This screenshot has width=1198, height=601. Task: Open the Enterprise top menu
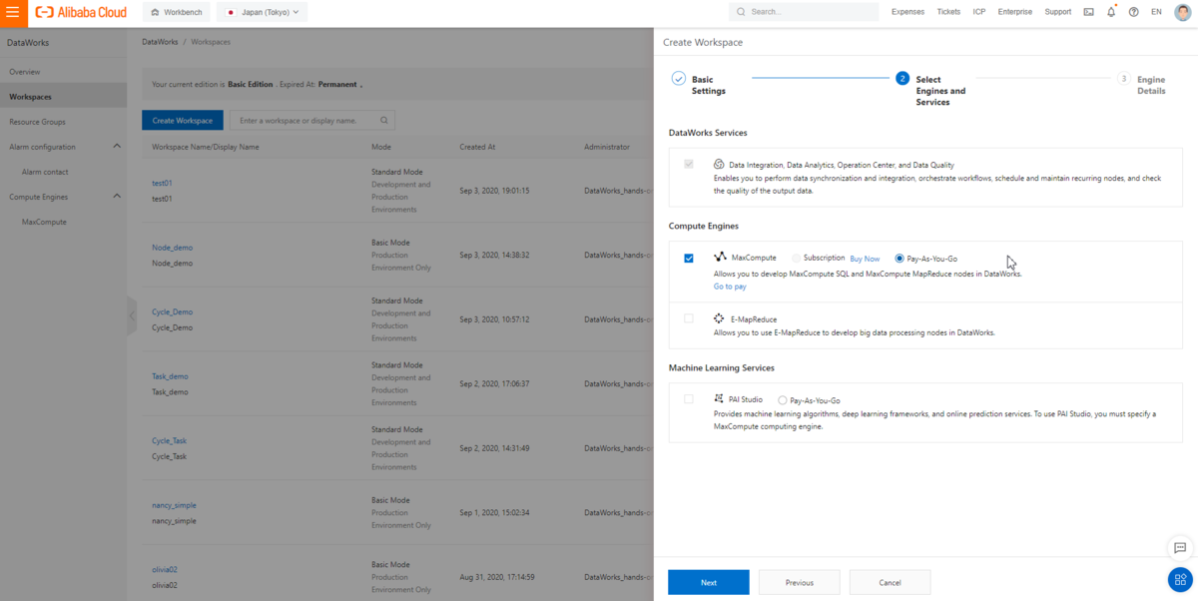(1015, 12)
